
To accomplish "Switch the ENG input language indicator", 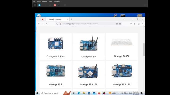I will tap(130, 93).
